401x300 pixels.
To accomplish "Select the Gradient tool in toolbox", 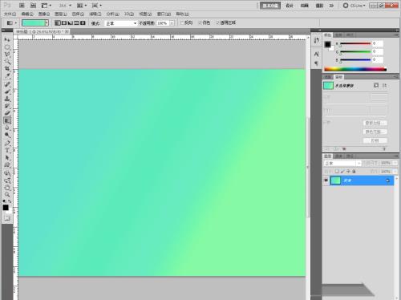I will tap(7, 120).
